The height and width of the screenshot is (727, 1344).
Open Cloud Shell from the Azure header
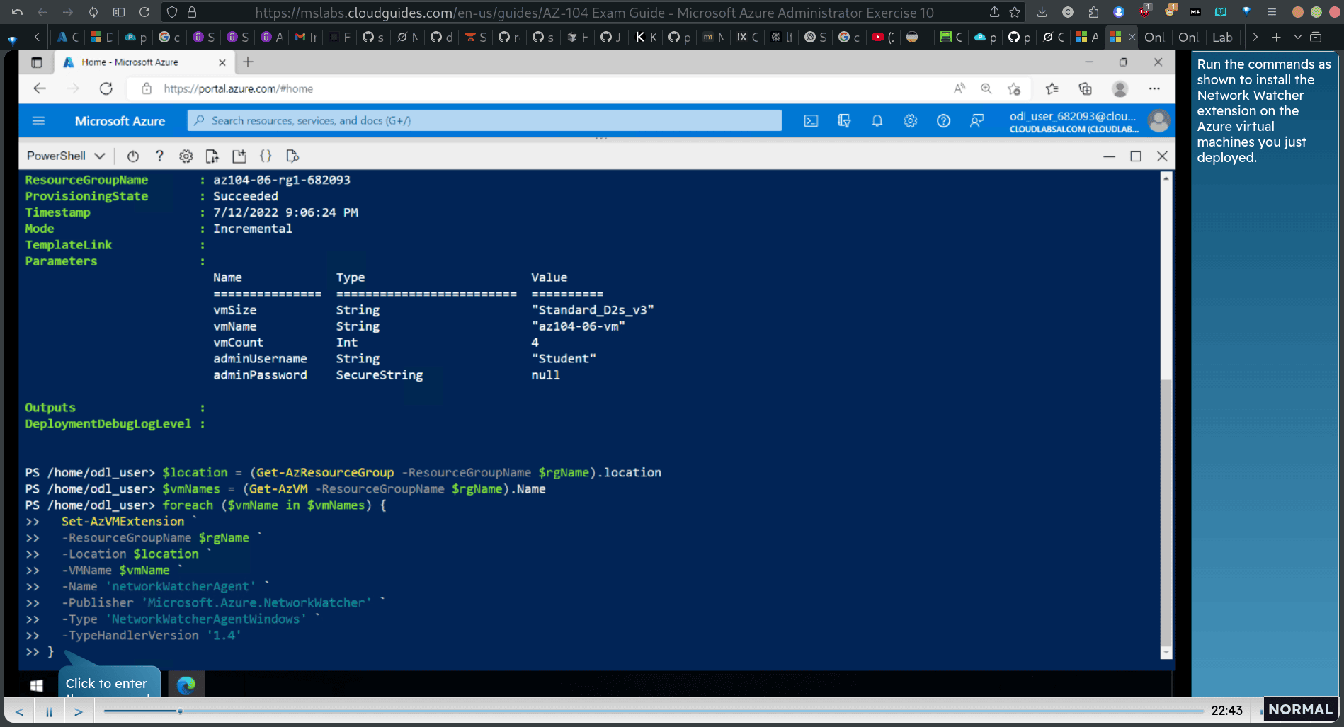(811, 121)
